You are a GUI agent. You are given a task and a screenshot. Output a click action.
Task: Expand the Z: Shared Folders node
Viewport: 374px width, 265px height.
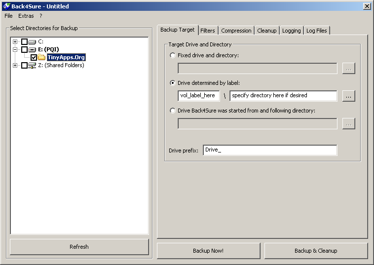pyautogui.click(x=15, y=66)
